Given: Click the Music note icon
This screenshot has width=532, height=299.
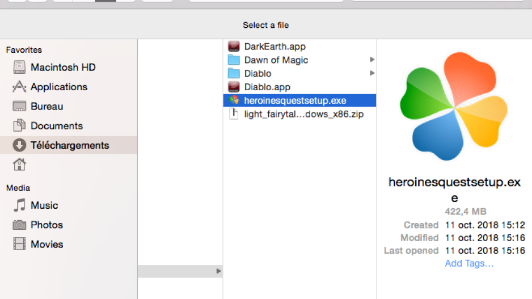Looking at the screenshot, I should (x=19, y=205).
